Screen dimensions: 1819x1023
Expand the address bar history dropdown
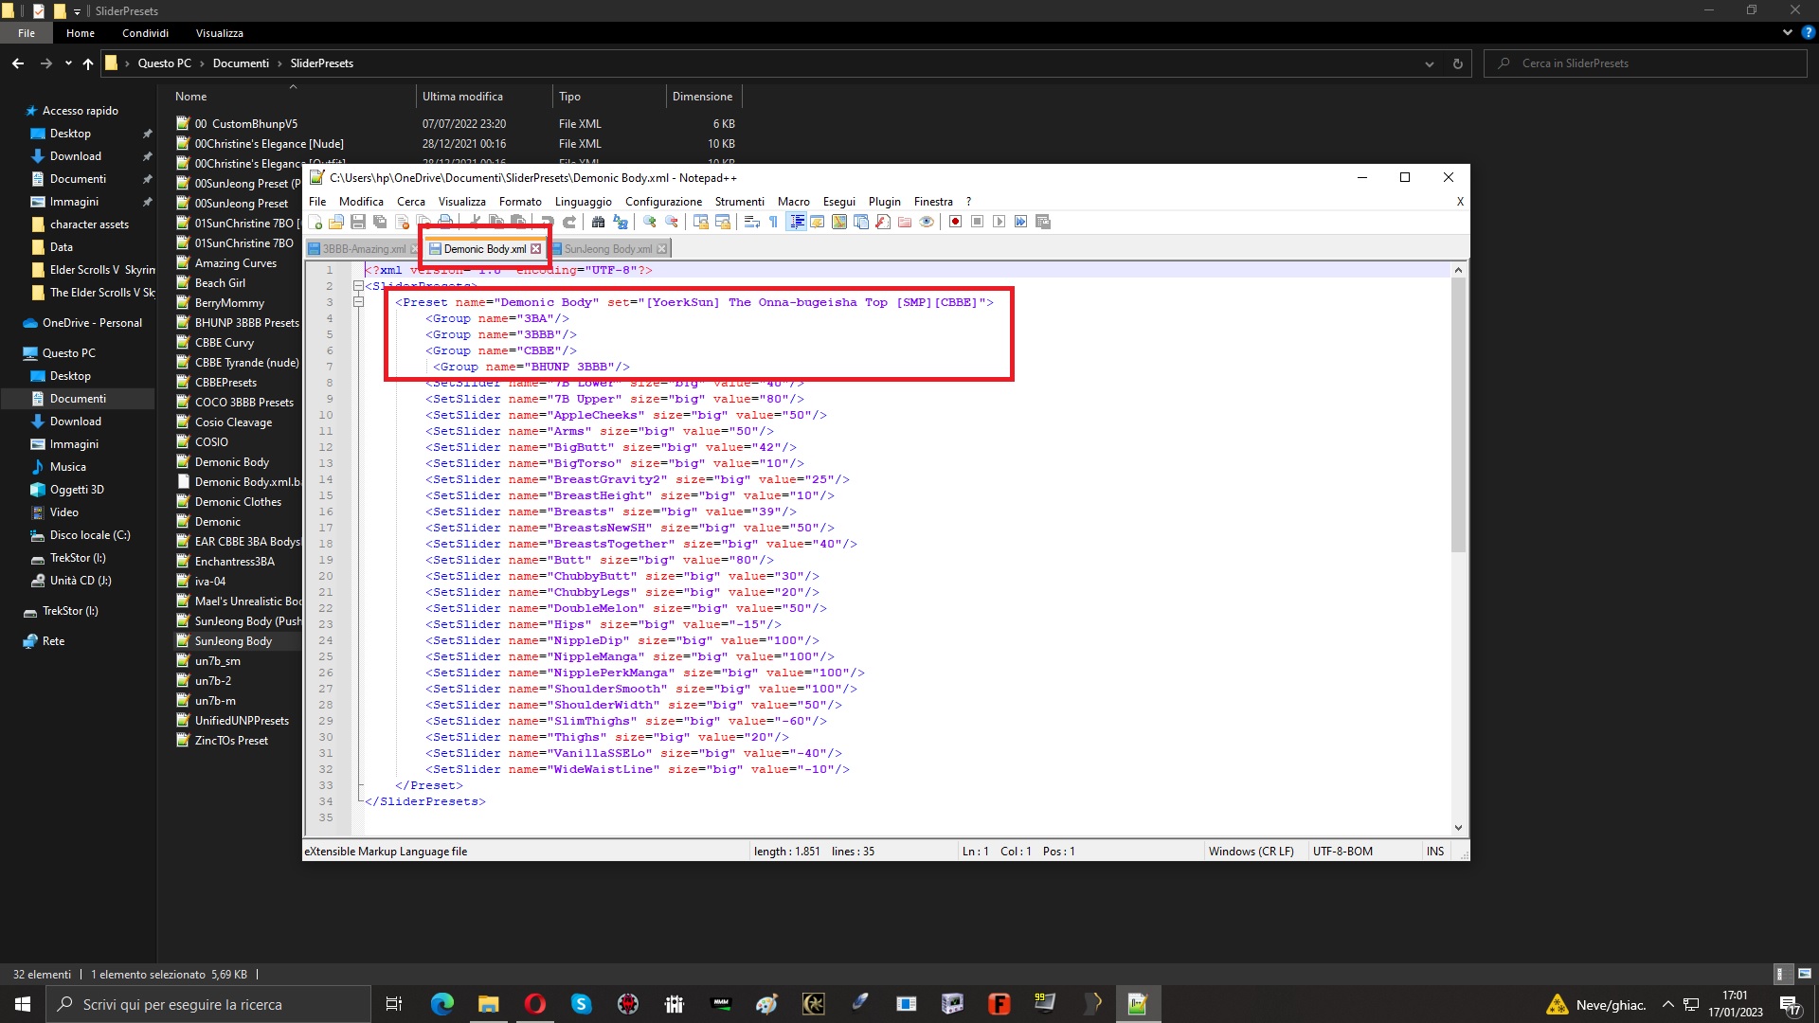1429,63
